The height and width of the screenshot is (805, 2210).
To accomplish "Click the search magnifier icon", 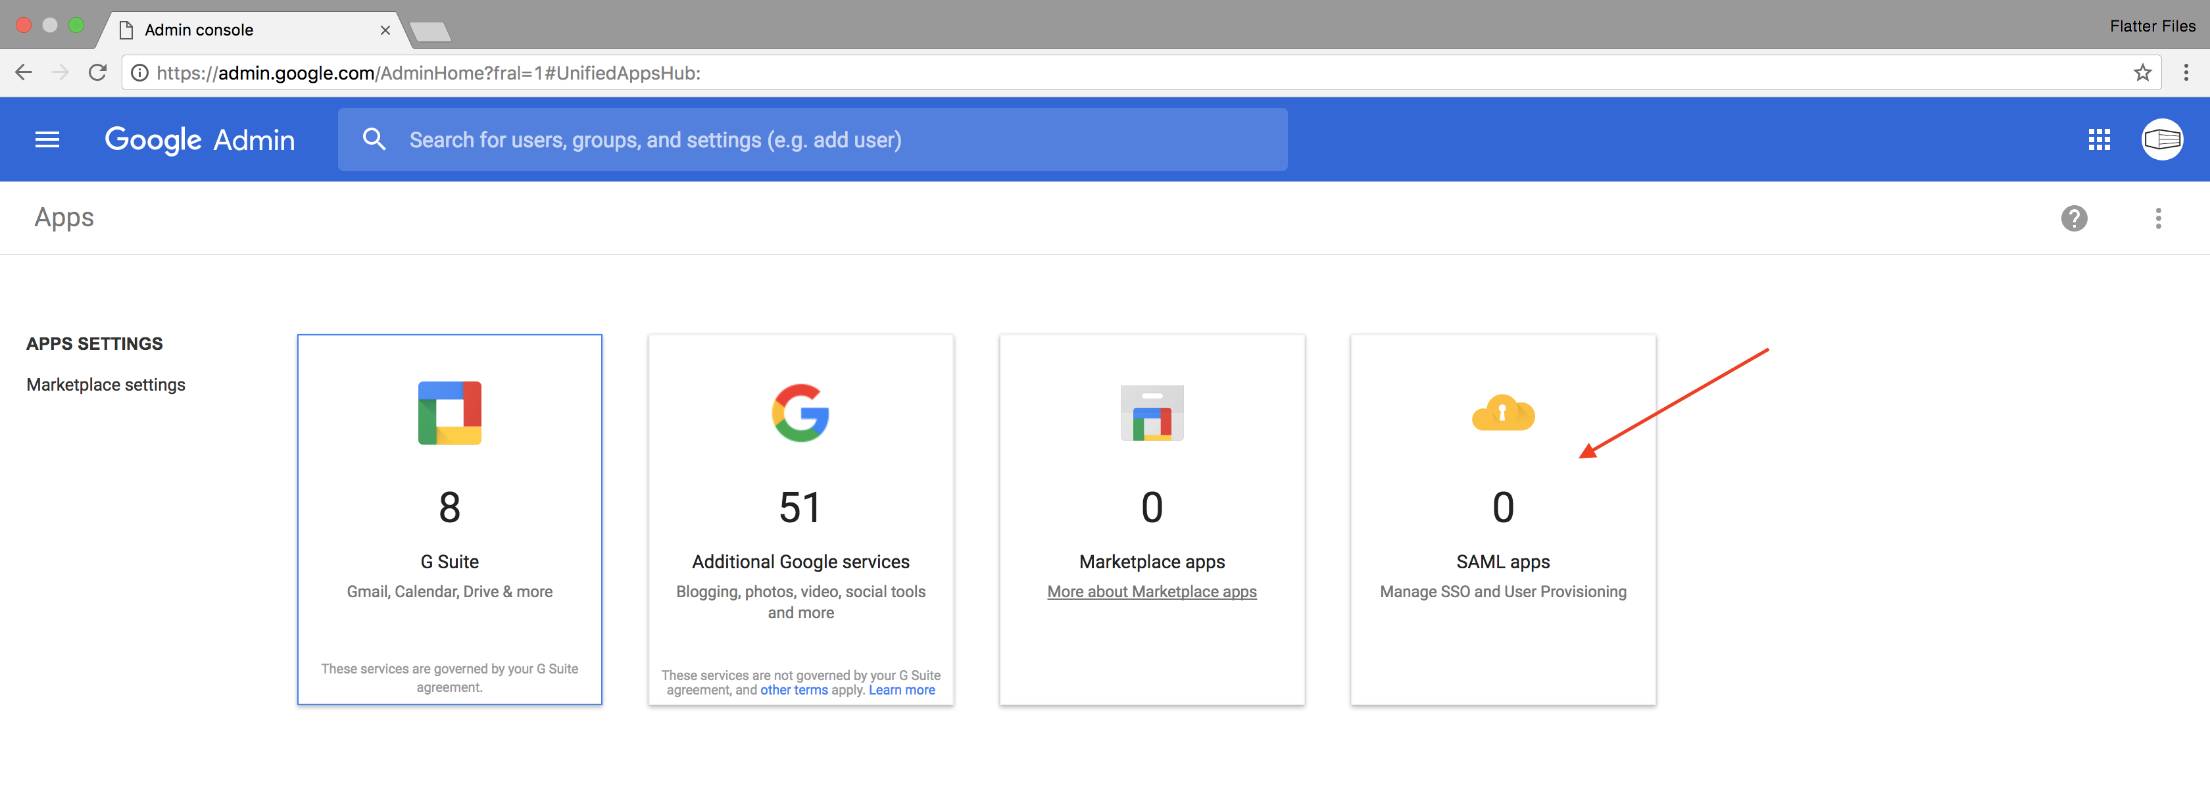I will click(374, 139).
